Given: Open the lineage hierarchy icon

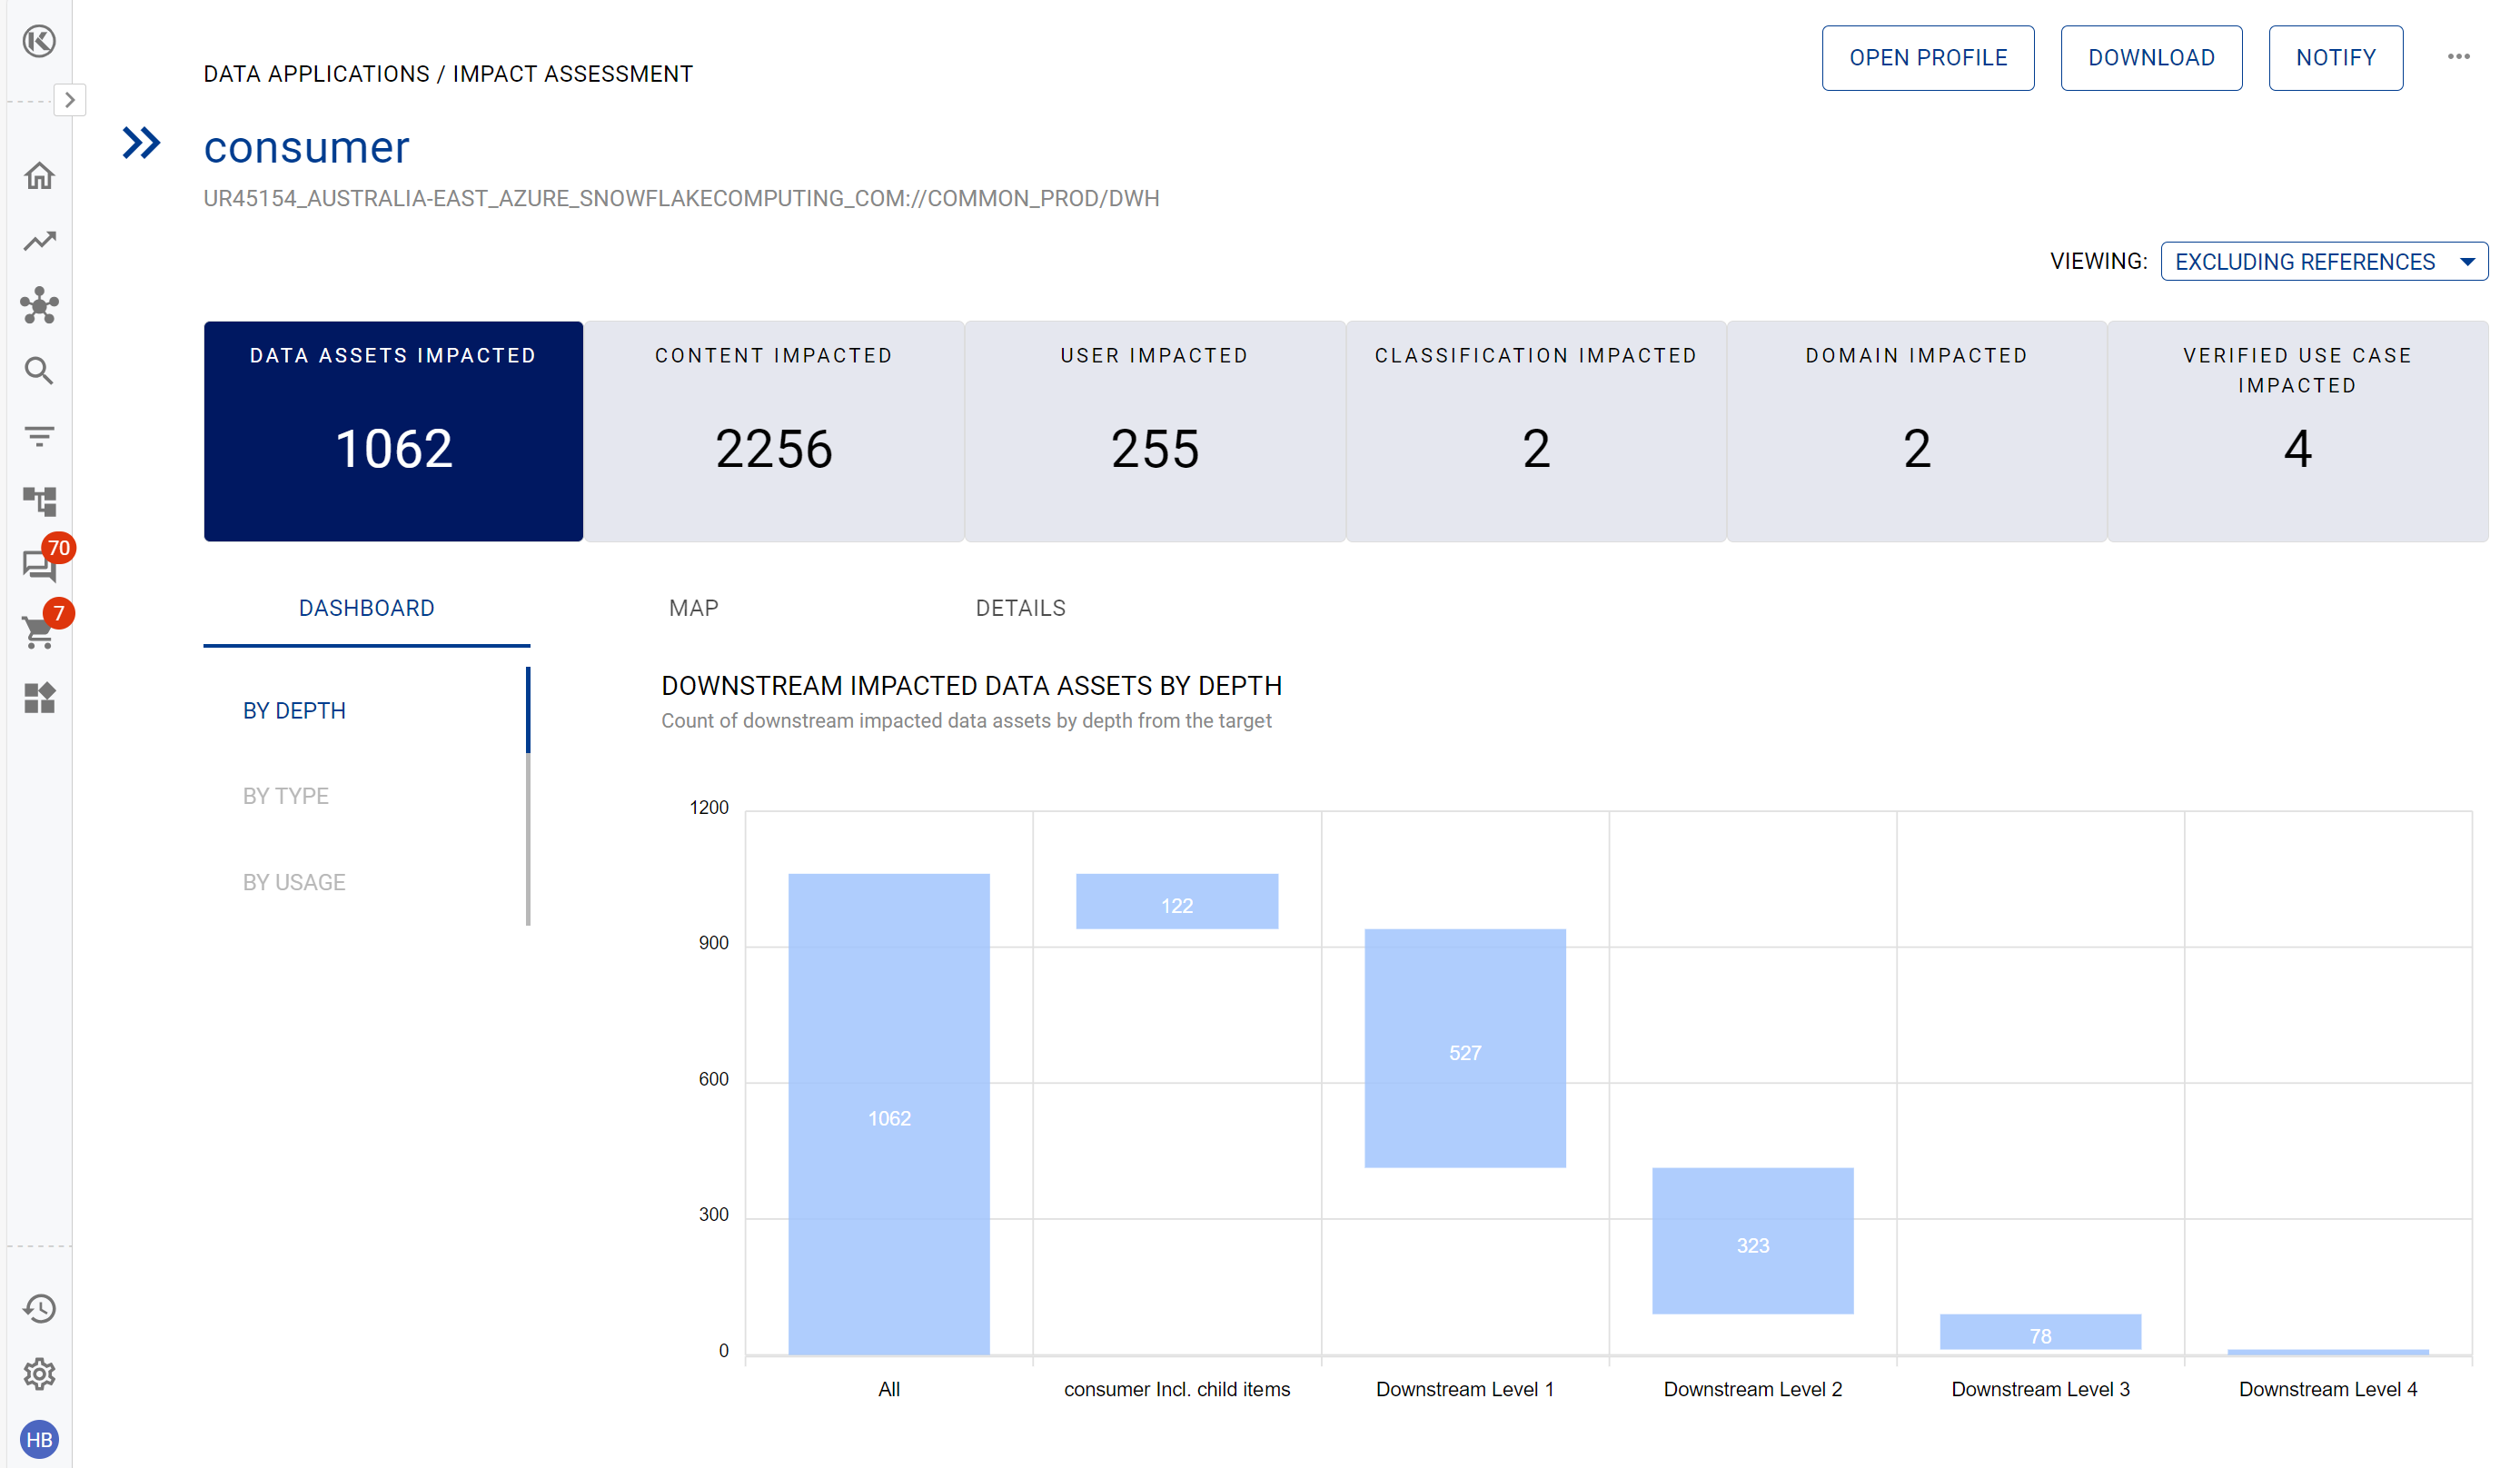Looking at the screenshot, I should pyautogui.click(x=39, y=500).
